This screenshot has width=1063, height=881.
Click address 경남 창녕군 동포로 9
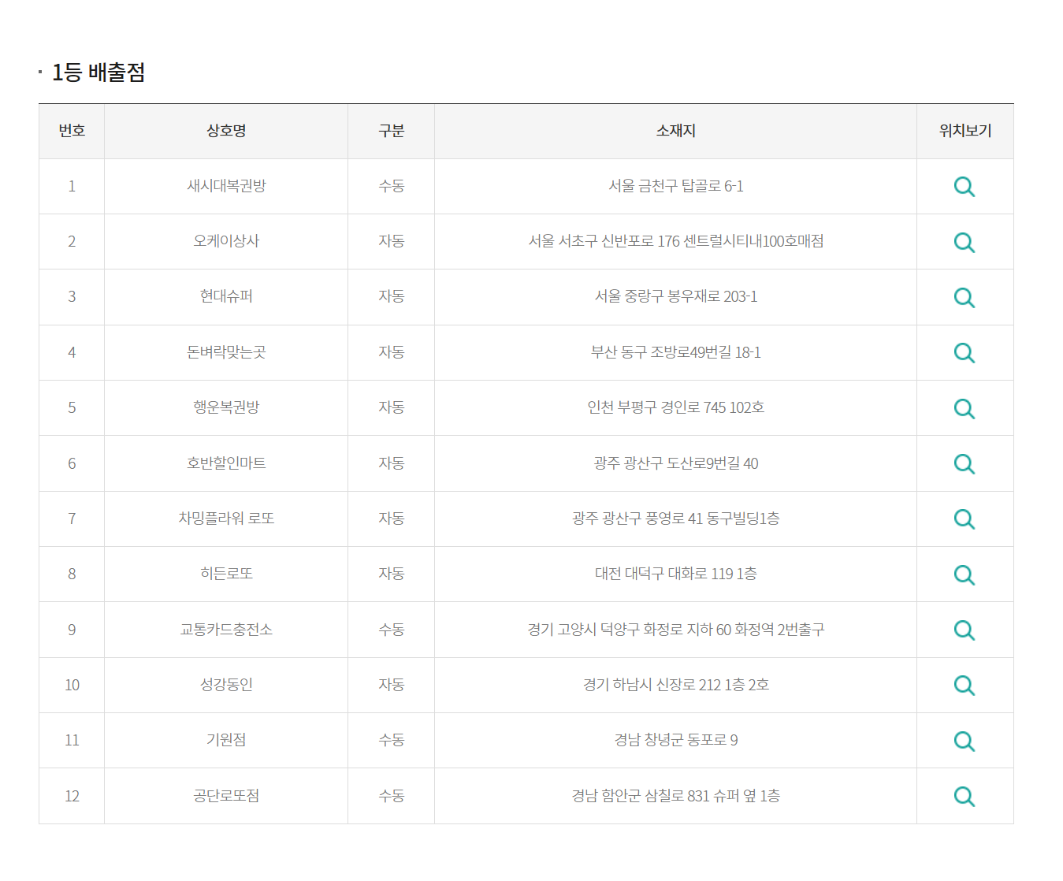675,740
